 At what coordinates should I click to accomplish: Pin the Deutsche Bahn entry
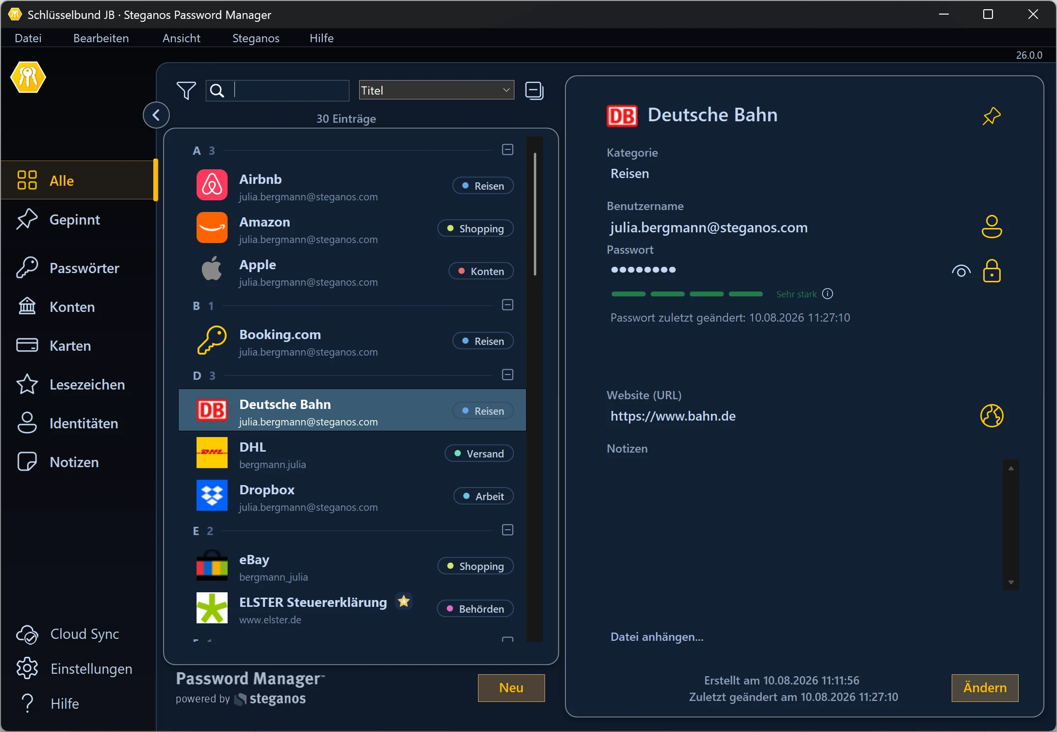coord(991,116)
